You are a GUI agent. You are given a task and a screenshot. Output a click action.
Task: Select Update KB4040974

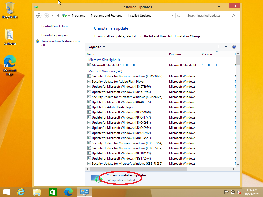click(119, 128)
